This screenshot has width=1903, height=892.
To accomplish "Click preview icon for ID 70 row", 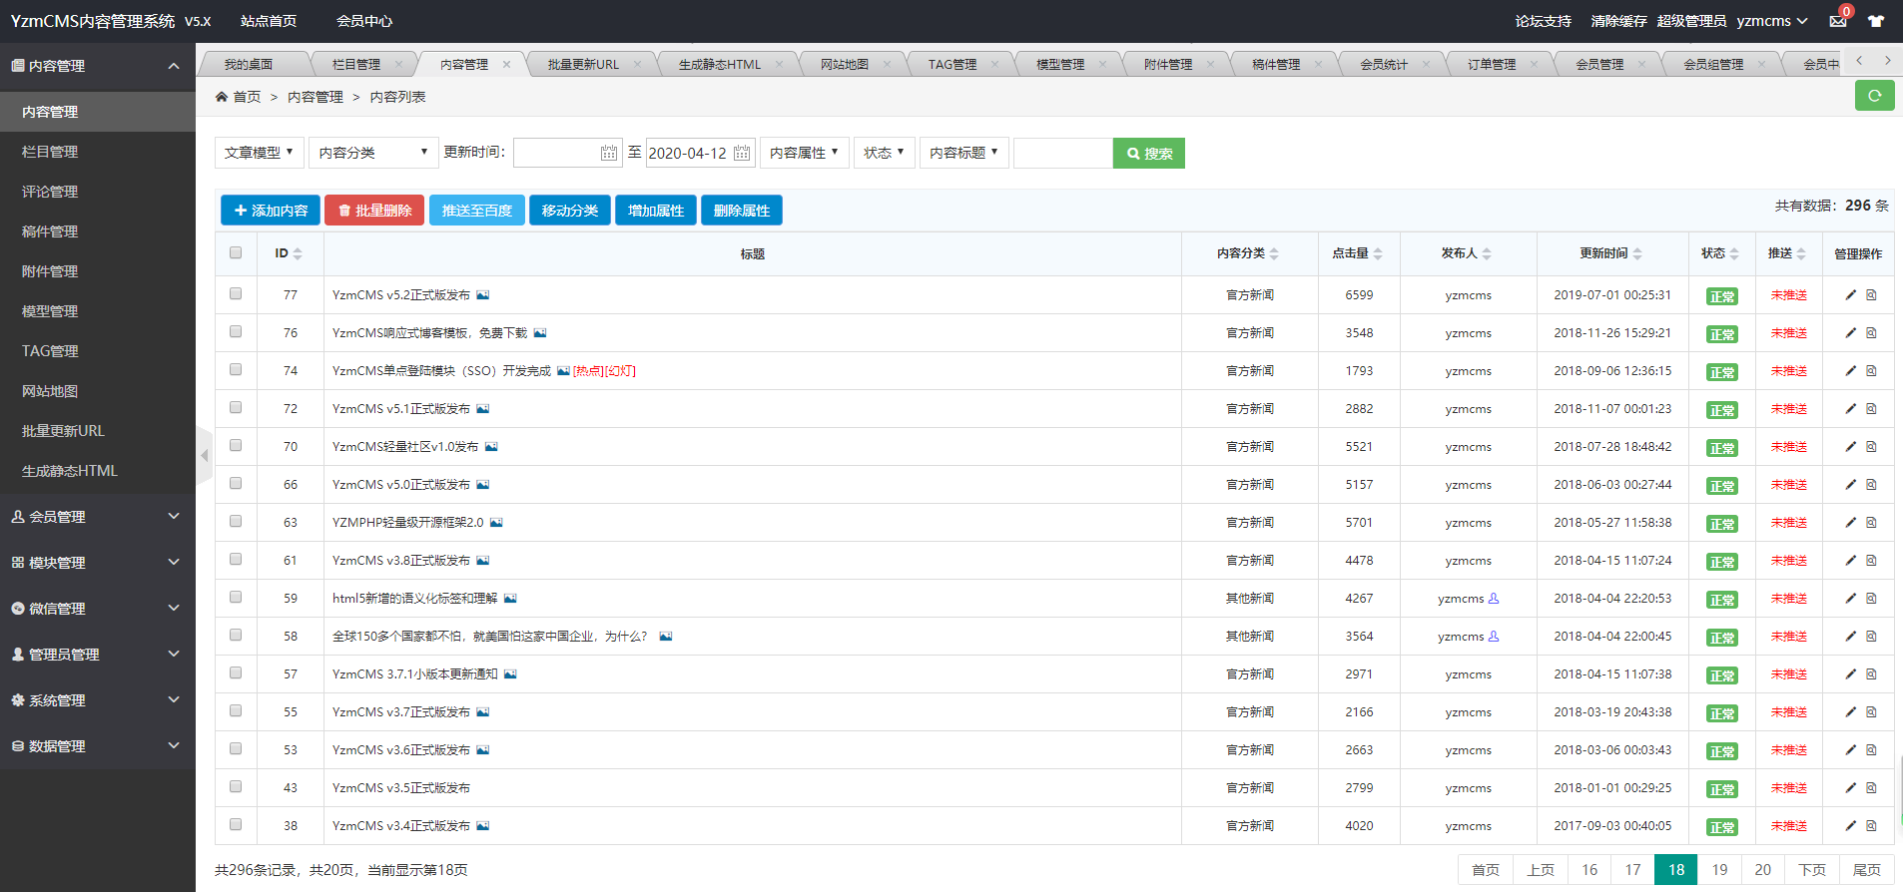I will (x=1871, y=447).
